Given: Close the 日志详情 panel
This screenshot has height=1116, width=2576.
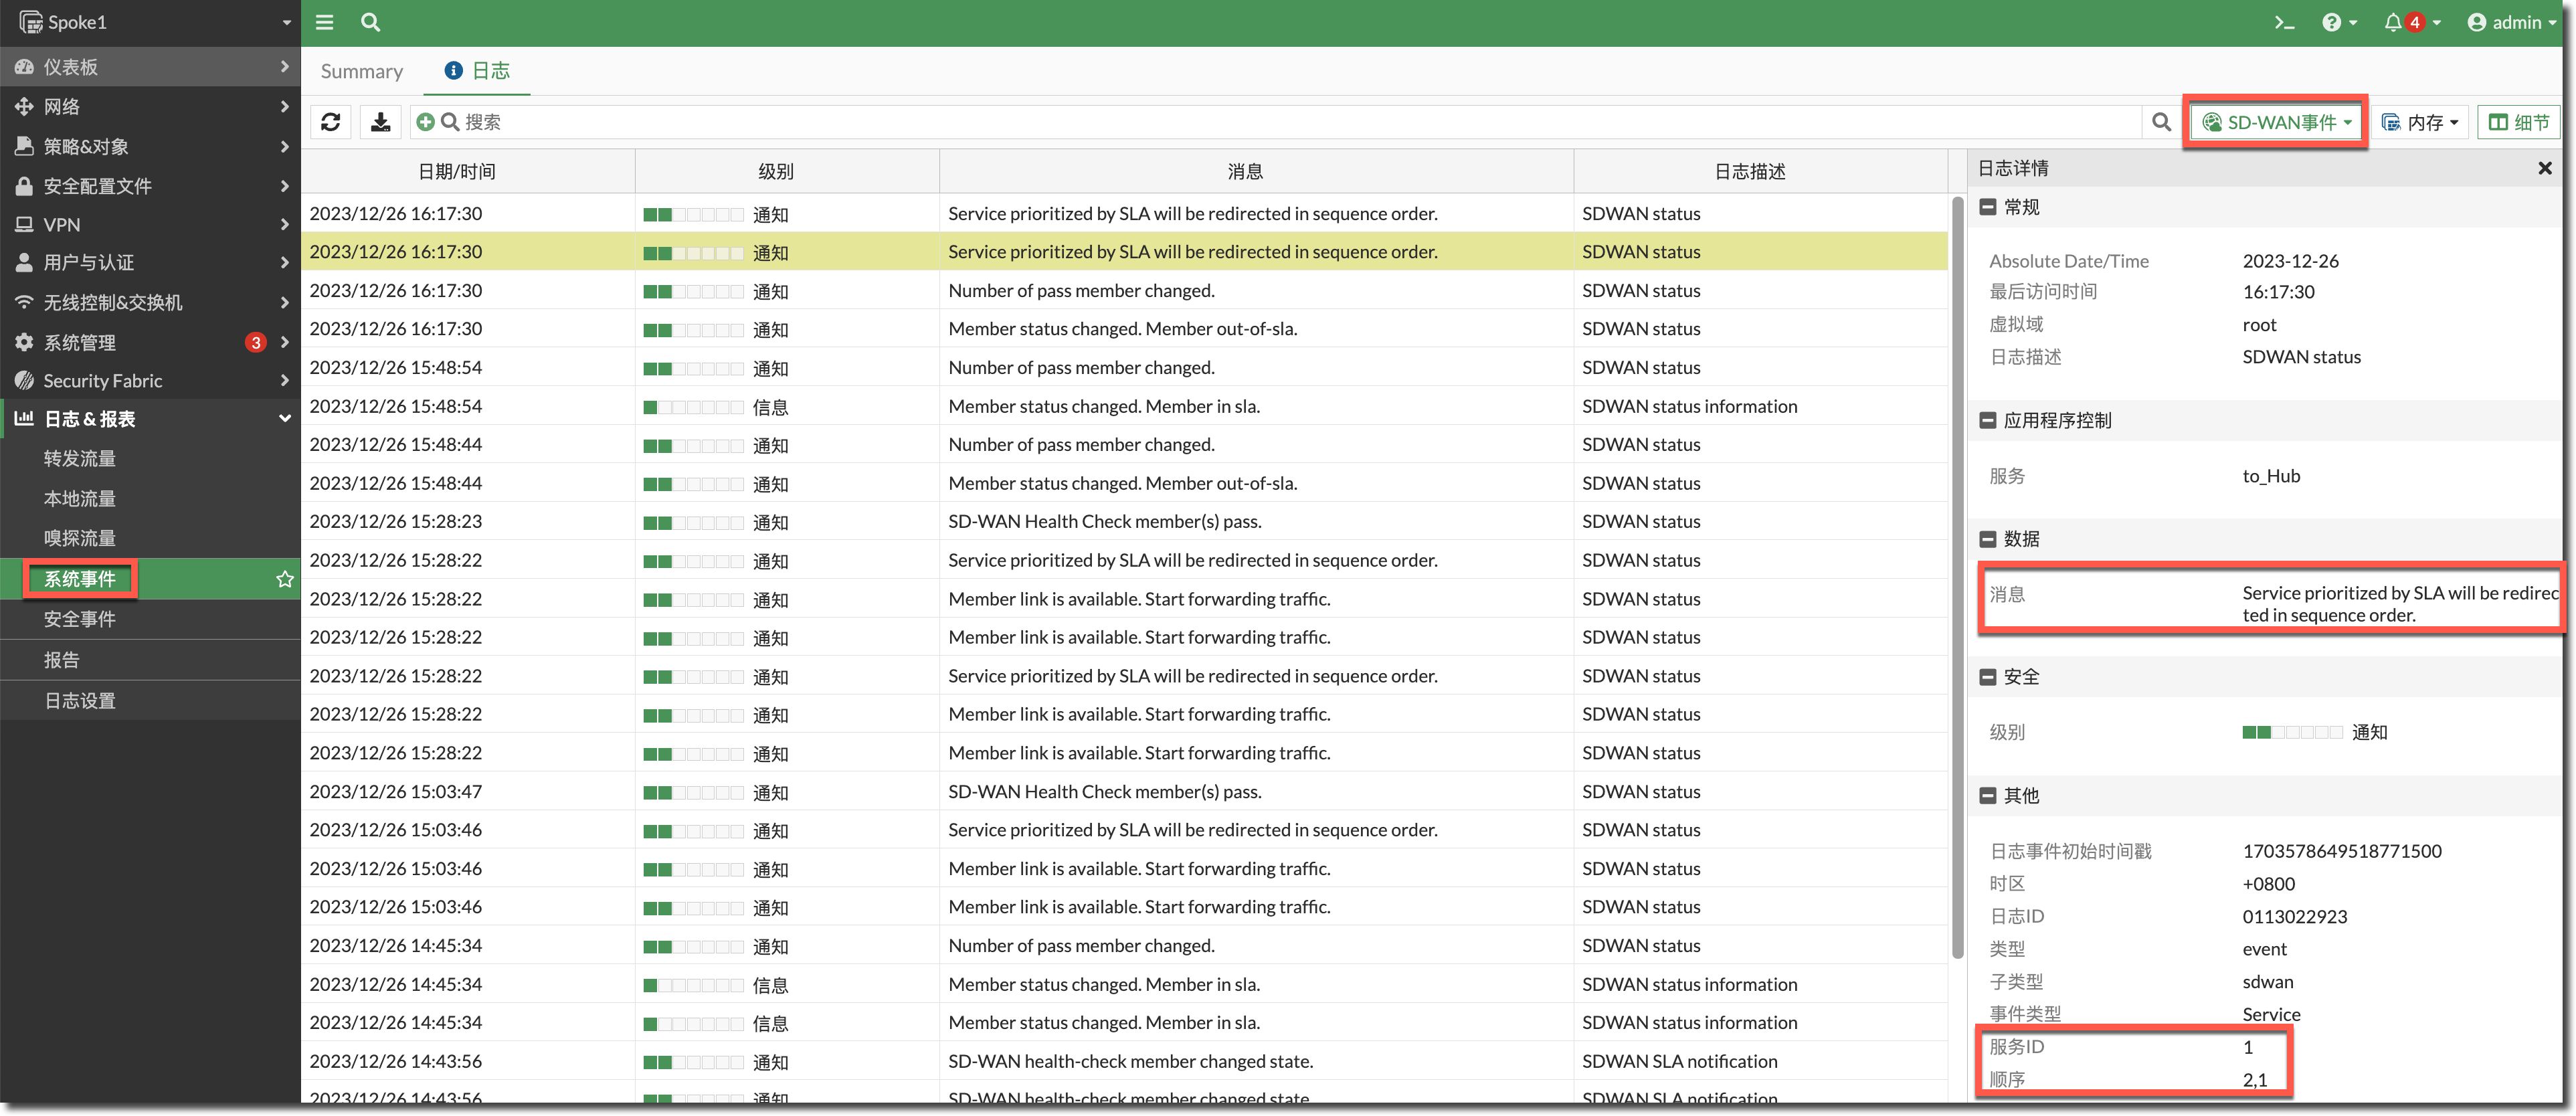Looking at the screenshot, I should (x=2545, y=168).
